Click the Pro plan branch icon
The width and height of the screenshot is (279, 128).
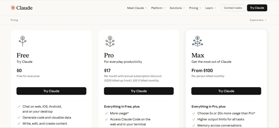click(x=110, y=41)
